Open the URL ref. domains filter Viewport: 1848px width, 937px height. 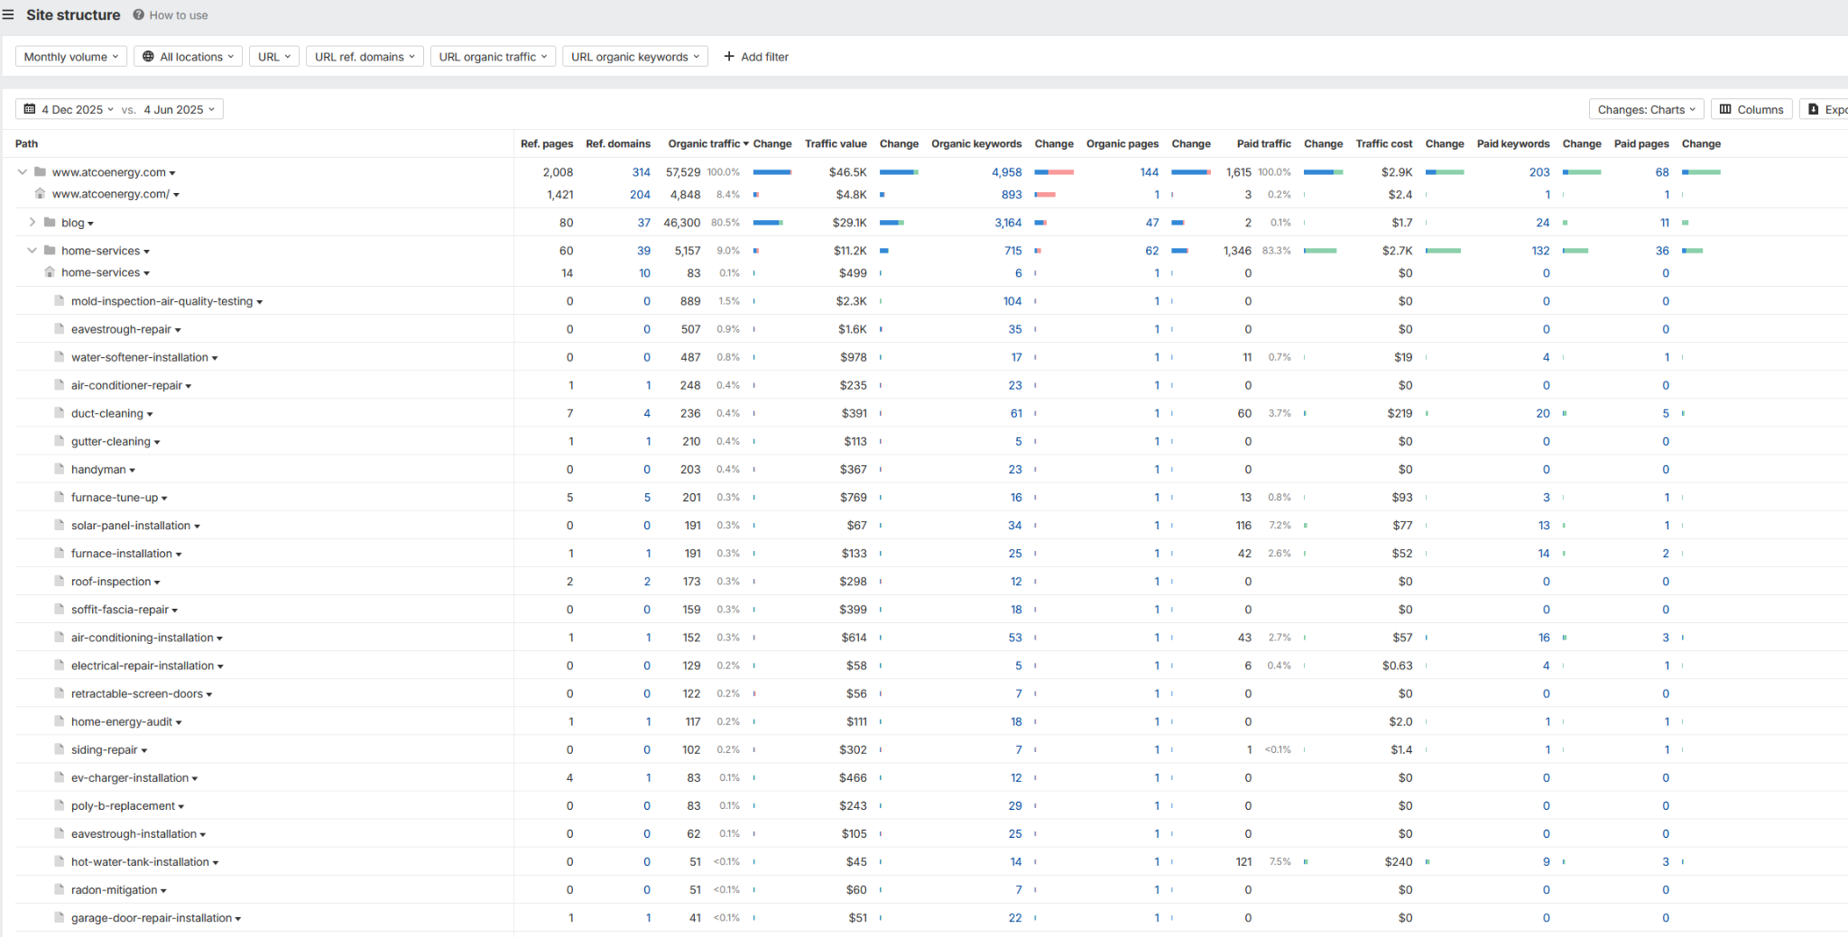[x=365, y=56]
